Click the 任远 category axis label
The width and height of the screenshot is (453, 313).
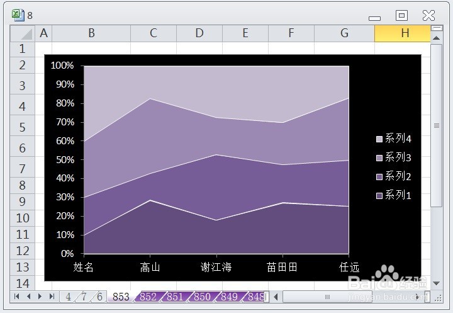[x=349, y=267]
